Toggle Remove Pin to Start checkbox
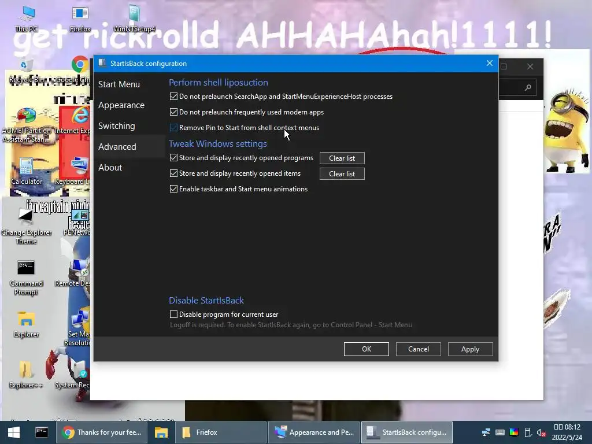Viewport: 592px width, 444px height. [x=173, y=128]
